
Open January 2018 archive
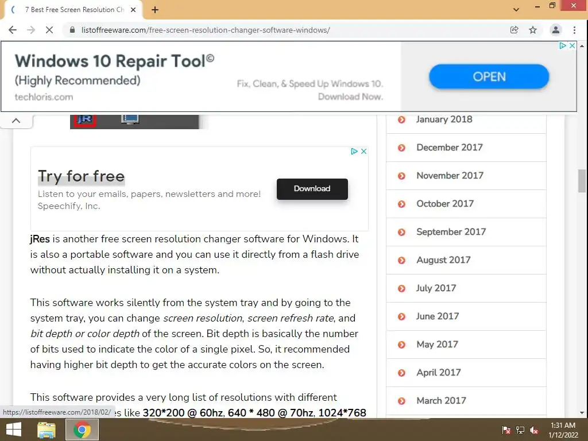point(444,119)
